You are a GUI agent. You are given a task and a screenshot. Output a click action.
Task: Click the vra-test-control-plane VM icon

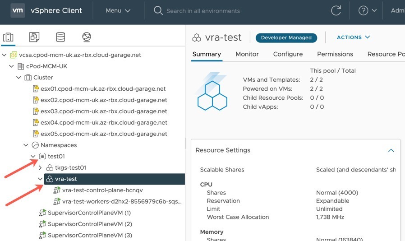click(x=57, y=190)
